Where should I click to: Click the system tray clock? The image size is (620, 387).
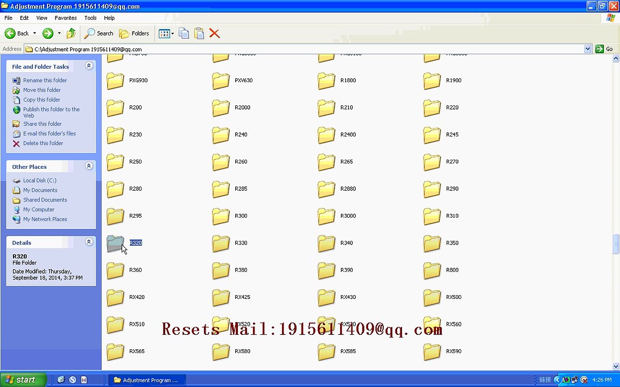(602, 379)
